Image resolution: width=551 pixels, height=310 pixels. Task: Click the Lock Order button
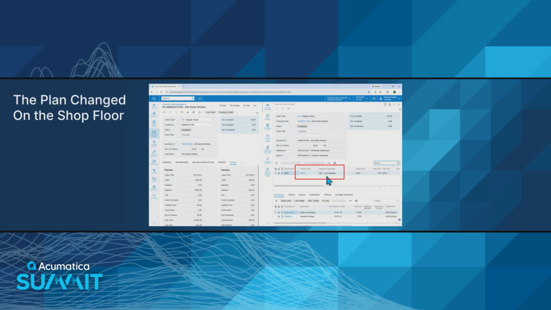[x=210, y=112]
